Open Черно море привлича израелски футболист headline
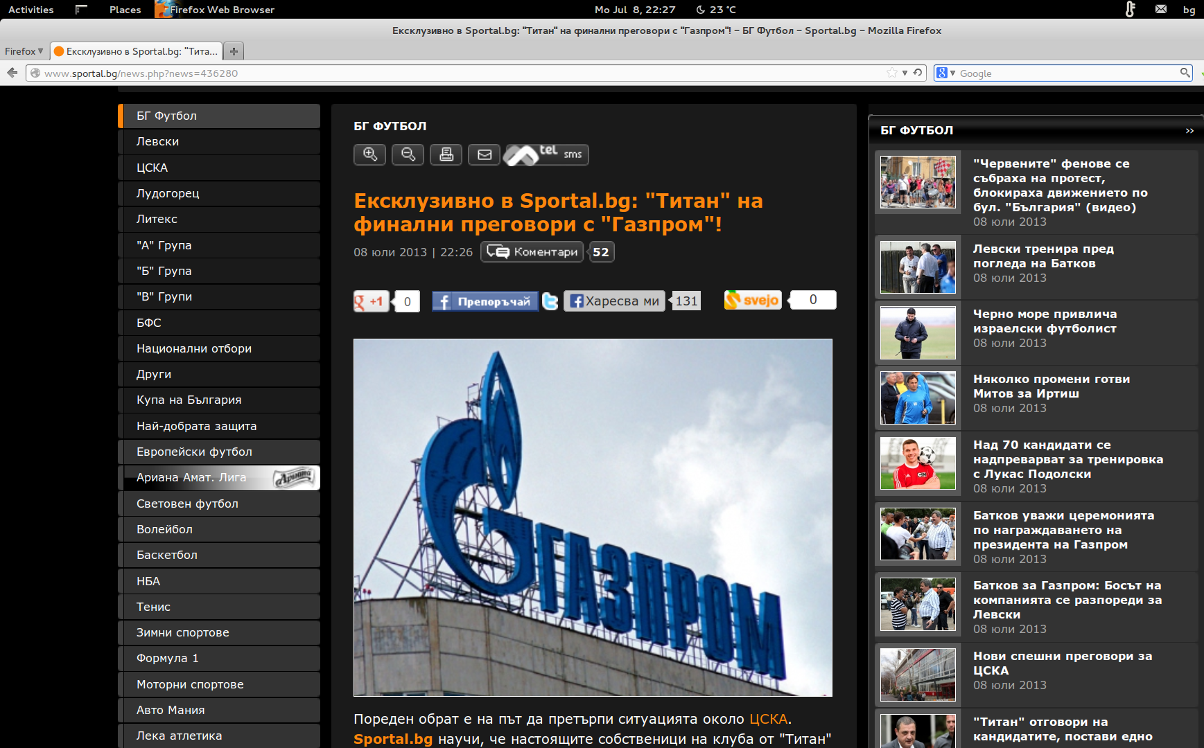1204x748 pixels. click(1045, 321)
